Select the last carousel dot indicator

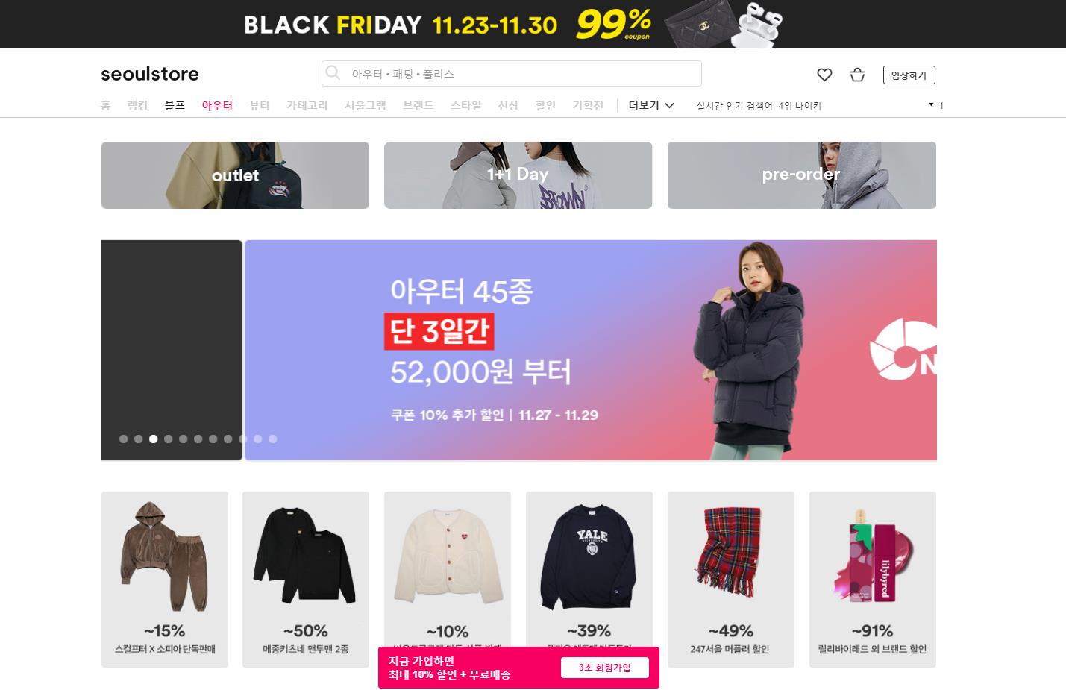(272, 439)
